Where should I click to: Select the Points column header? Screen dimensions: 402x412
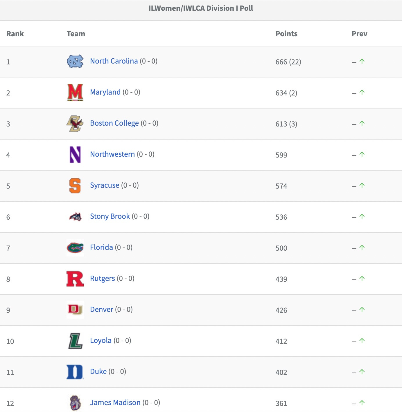point(286,34)
